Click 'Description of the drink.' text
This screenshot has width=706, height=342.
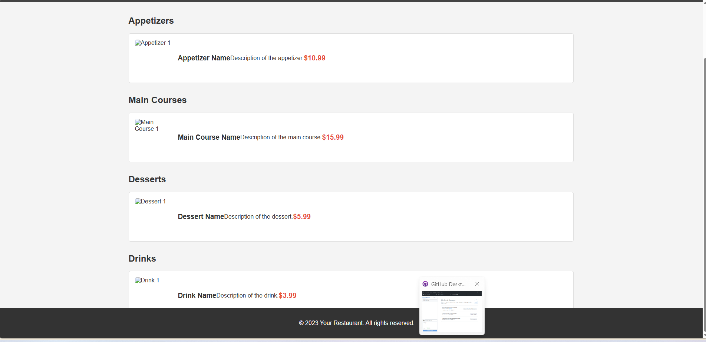[247, 296]
